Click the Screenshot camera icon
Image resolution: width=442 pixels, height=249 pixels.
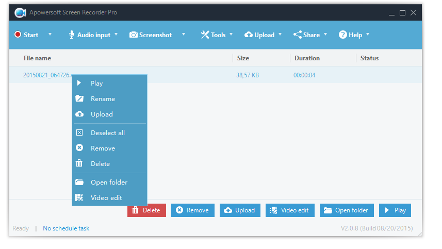tap(134, 35)
